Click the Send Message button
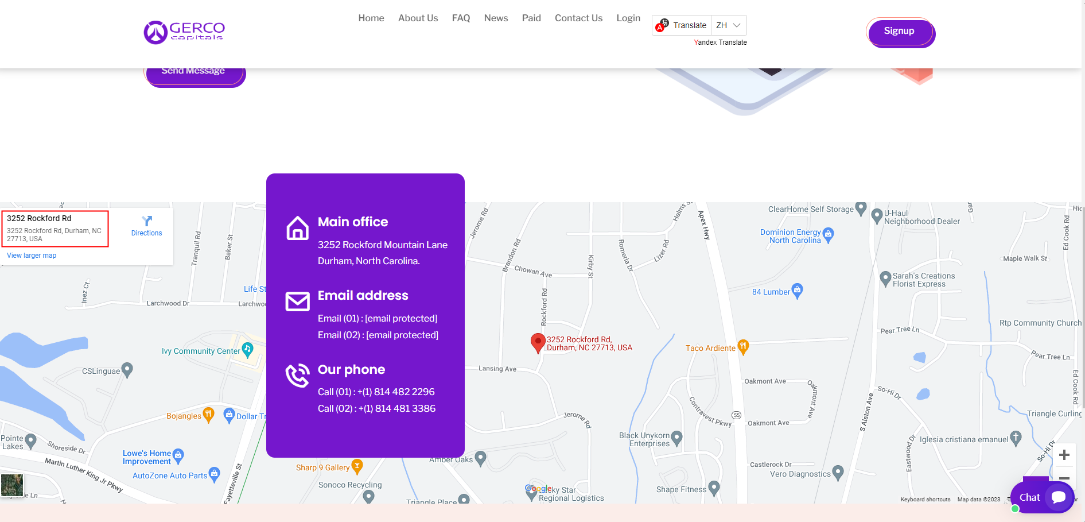 pos(195,74)
